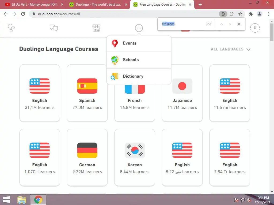
Task: Go back to previous page
Action: (6, 14)
